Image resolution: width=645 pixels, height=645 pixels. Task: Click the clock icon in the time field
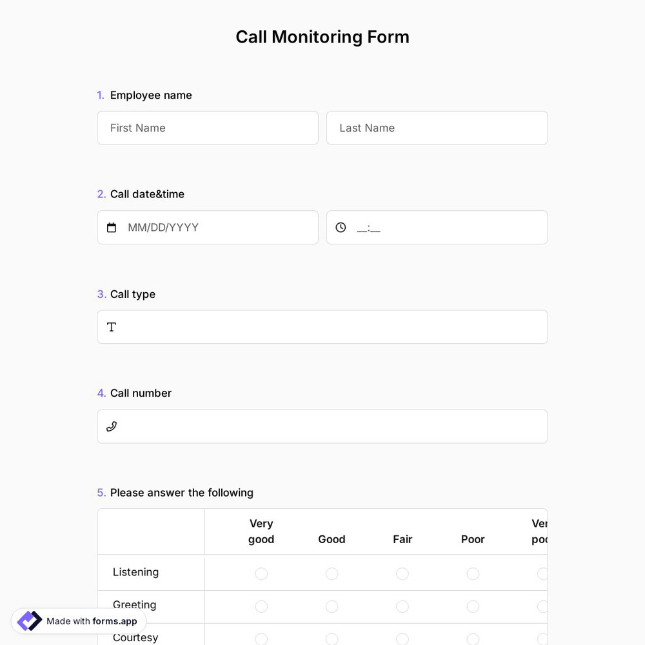[341, 227]
